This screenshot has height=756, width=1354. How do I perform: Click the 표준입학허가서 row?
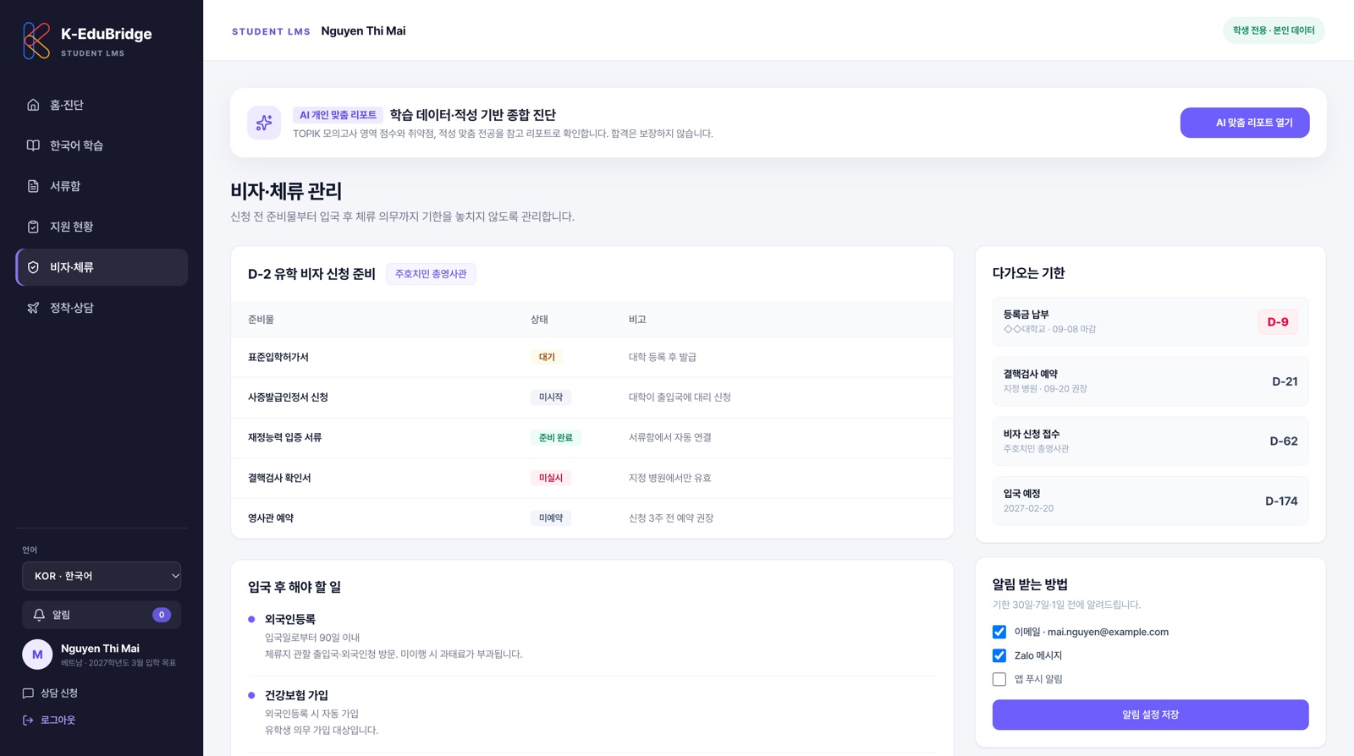(x=592, y=357)
